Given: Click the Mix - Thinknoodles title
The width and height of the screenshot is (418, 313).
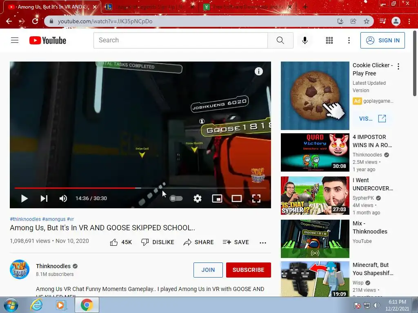Looking at the screenshot, I should (370, 227).
